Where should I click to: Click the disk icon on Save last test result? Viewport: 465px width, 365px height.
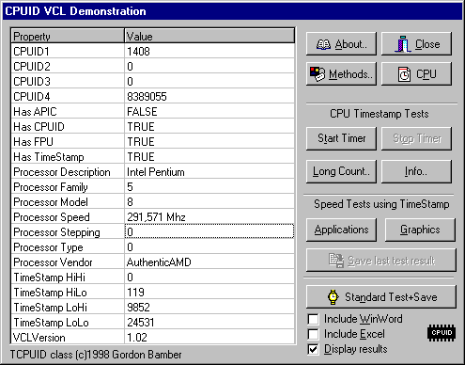tap(336, 261)
